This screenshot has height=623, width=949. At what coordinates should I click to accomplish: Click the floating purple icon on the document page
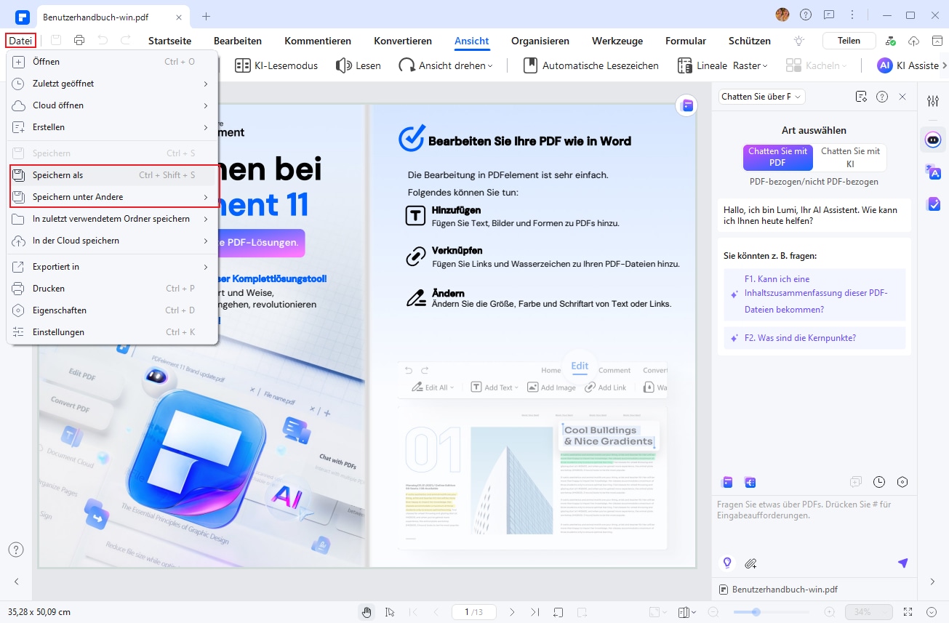[x=686, y=105]
